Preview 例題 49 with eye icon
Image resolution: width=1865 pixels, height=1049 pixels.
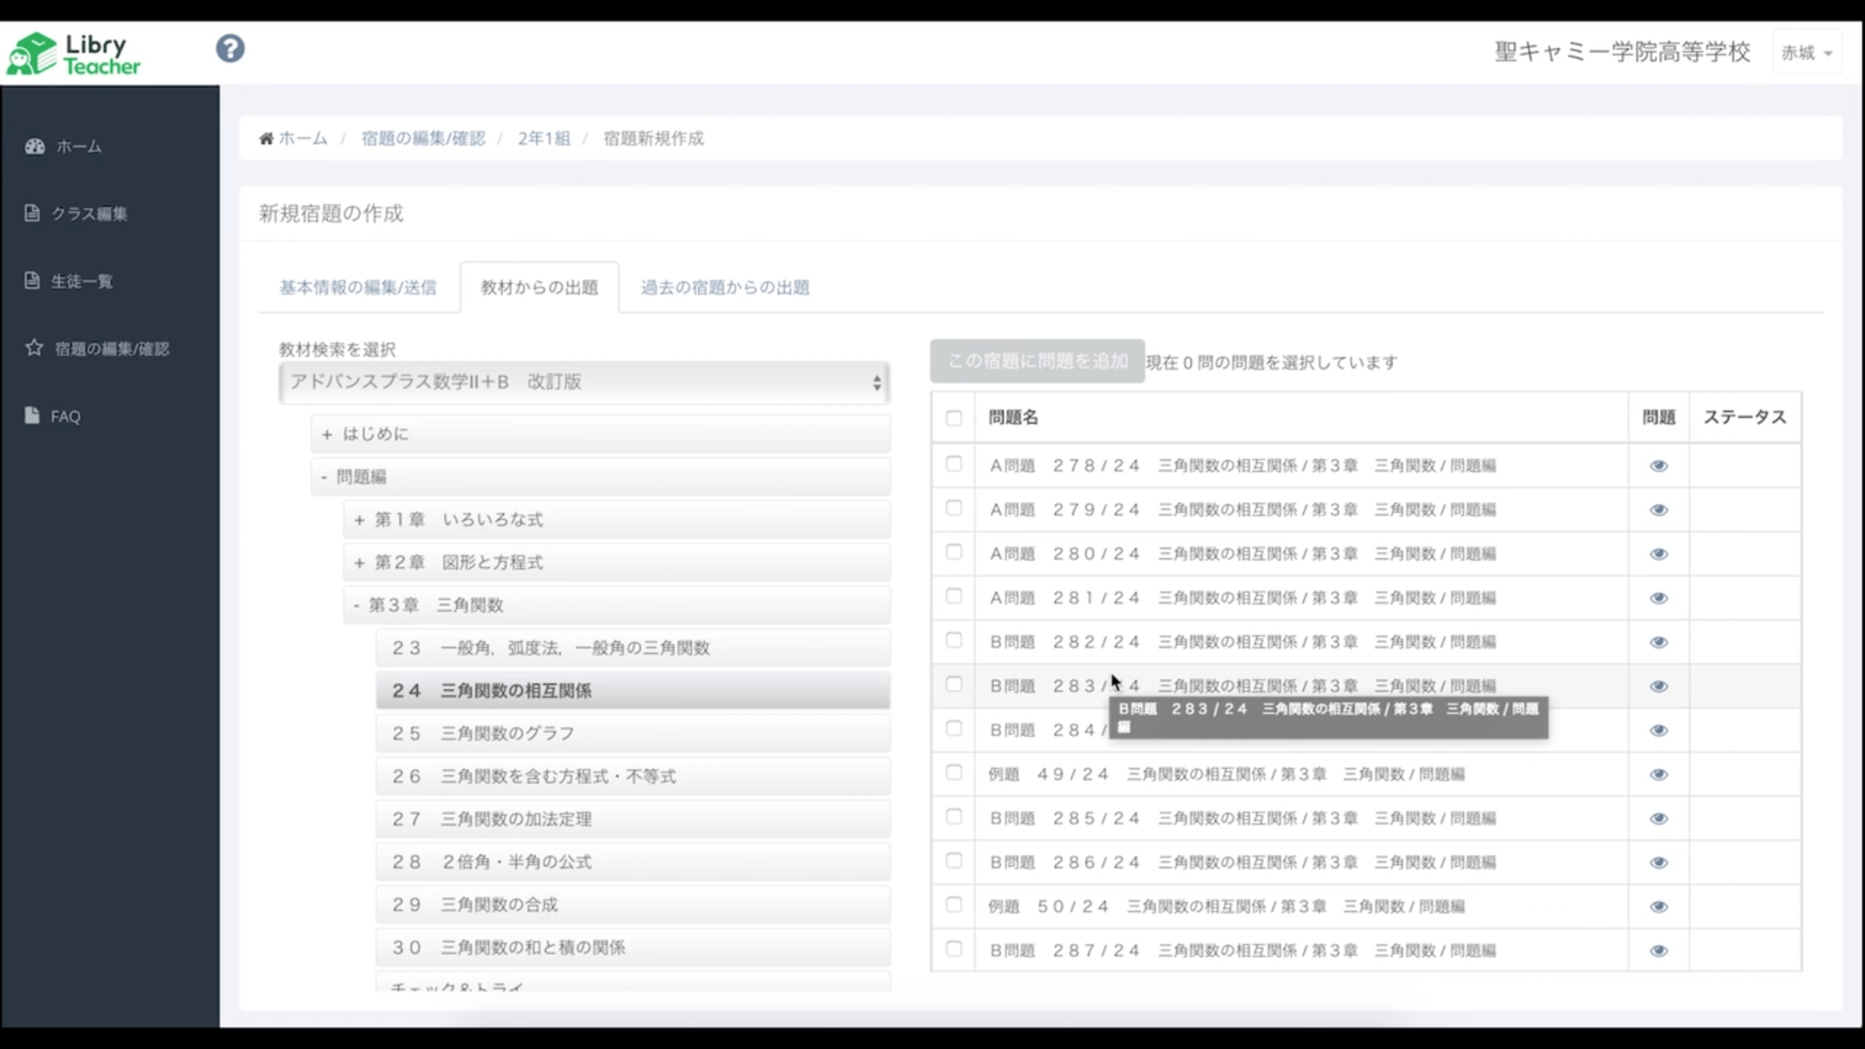point(1658,774)
